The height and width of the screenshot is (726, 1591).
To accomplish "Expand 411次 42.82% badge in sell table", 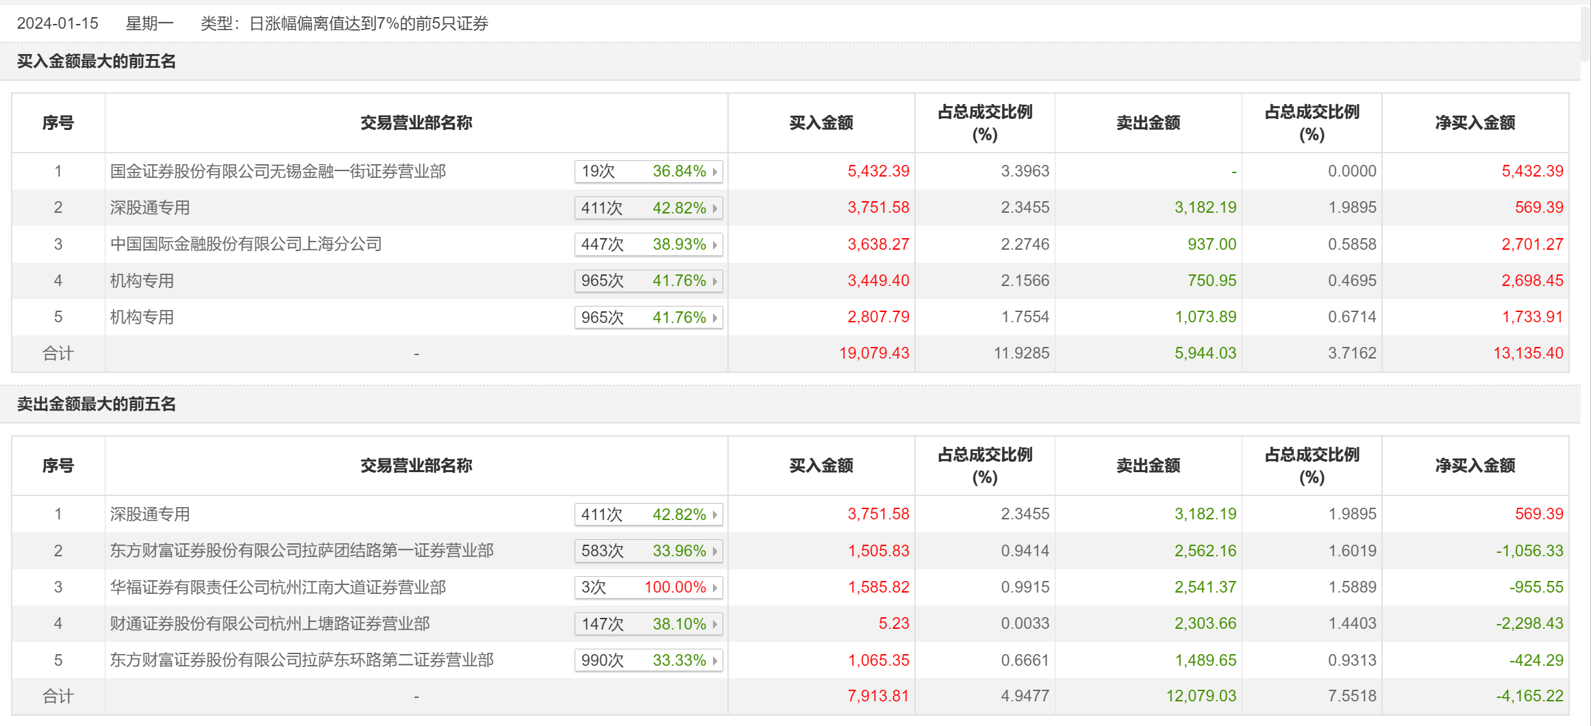I will coord(648,515).
